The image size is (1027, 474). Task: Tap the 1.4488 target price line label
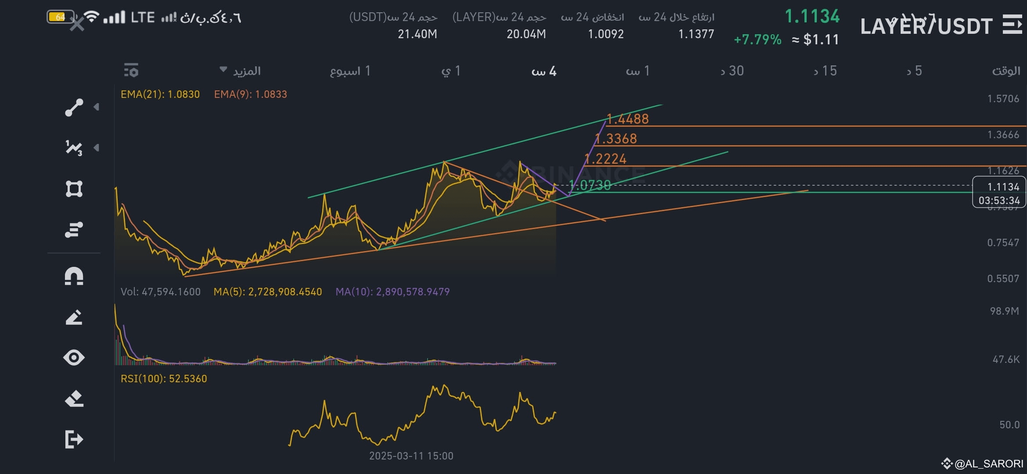(x=628, y=119)
